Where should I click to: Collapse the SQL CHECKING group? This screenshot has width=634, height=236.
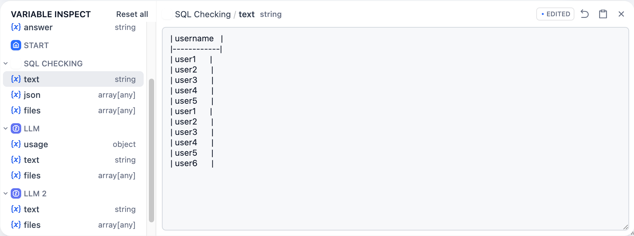(x=6, y=63)
